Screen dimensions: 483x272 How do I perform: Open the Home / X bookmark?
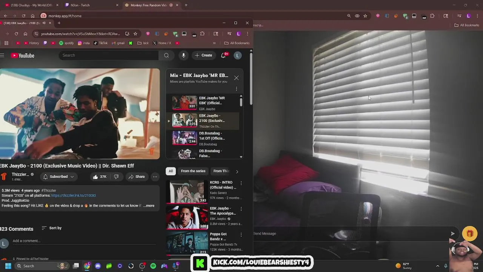[x=162, y=43]
